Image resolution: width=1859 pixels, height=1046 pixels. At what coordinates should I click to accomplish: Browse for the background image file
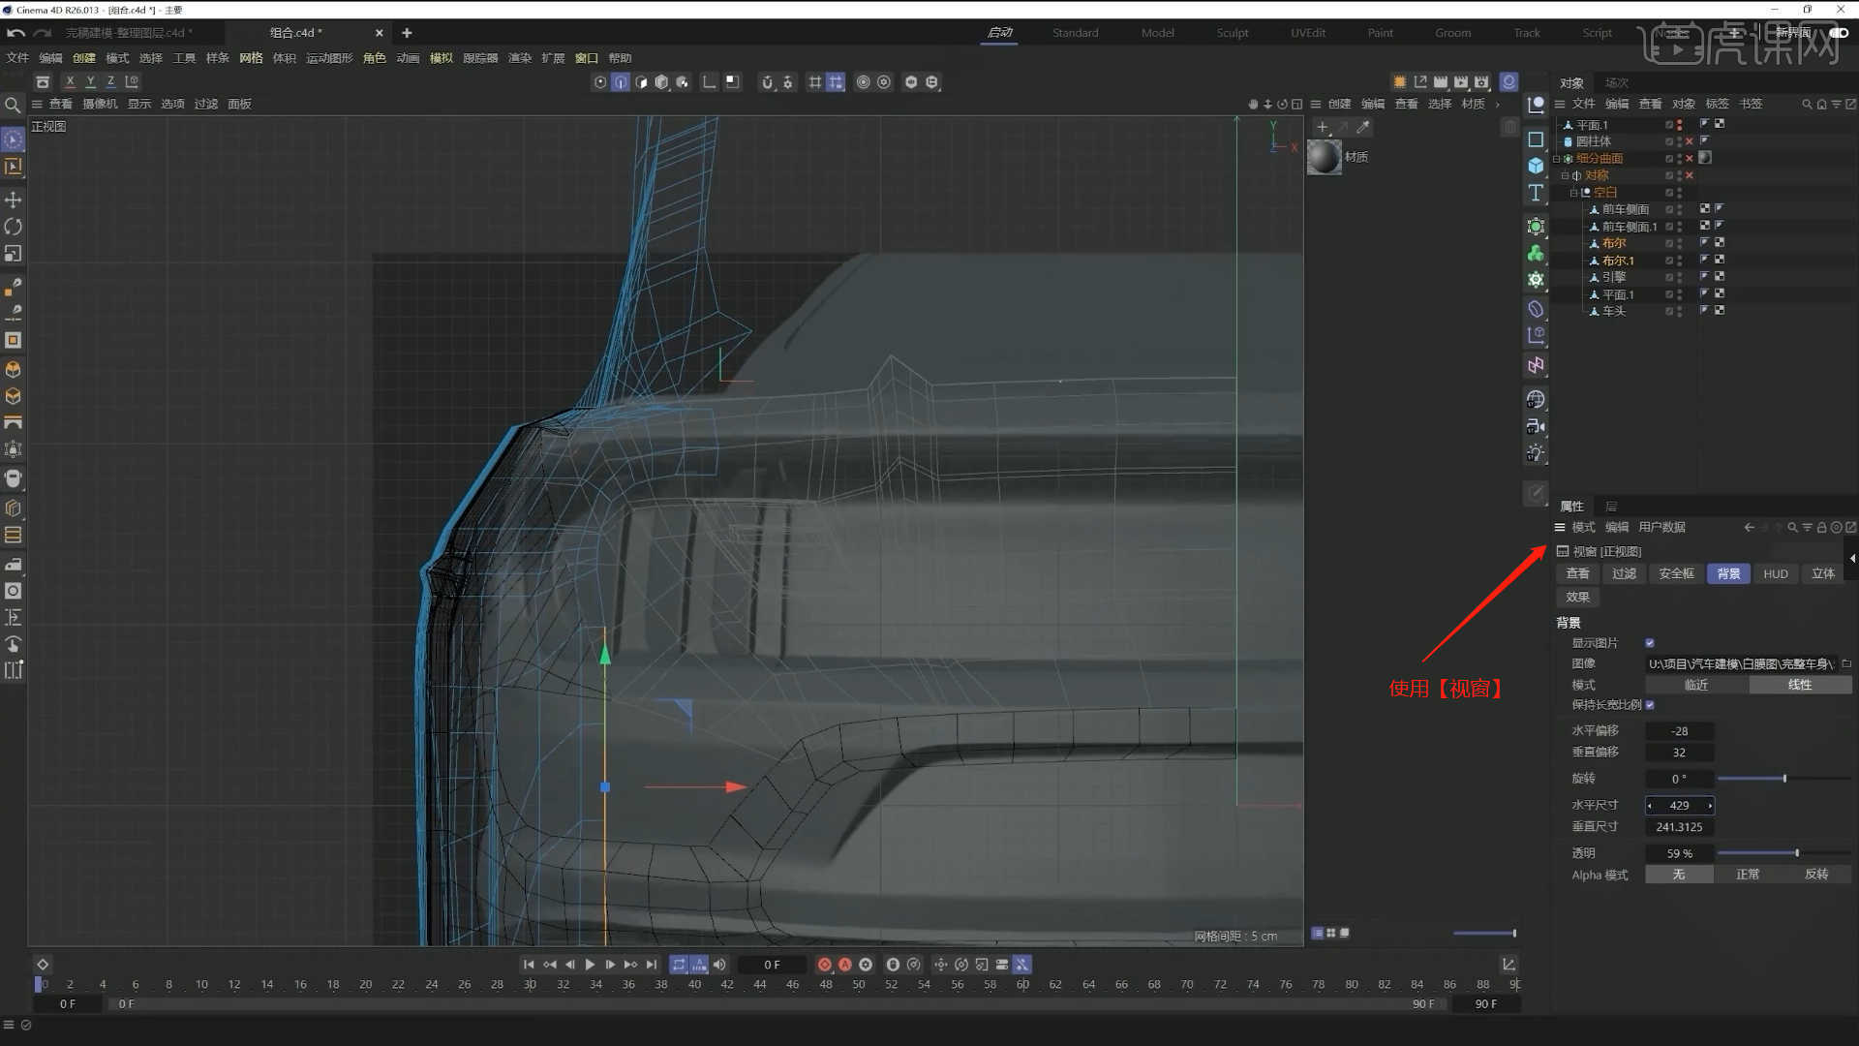point(1846,663)
